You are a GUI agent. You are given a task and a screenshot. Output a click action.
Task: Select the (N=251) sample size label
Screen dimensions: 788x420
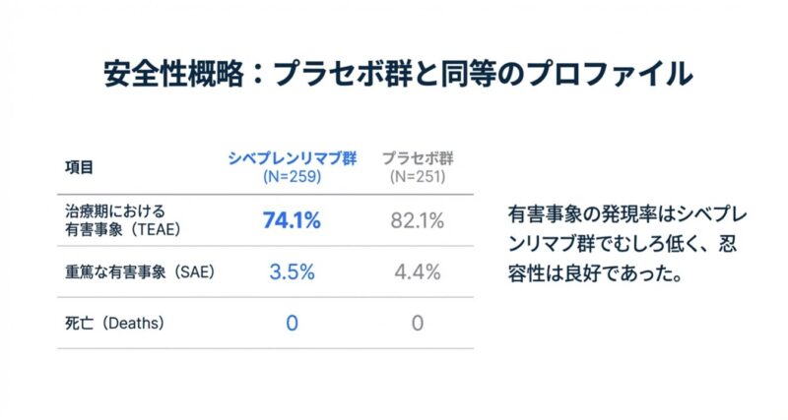coord(418,177)
